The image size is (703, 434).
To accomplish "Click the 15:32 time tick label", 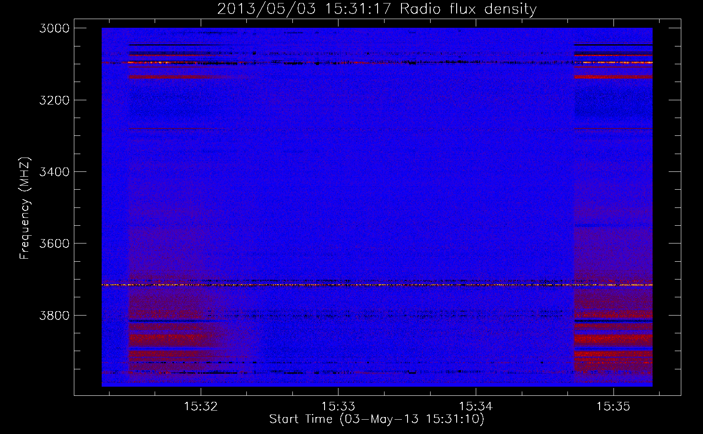I will tap(201, 406).
